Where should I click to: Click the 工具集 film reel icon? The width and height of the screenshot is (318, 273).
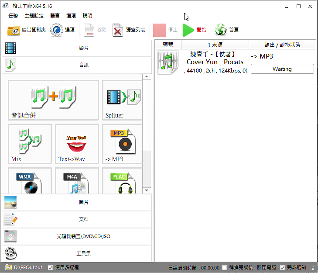(11, 253)
